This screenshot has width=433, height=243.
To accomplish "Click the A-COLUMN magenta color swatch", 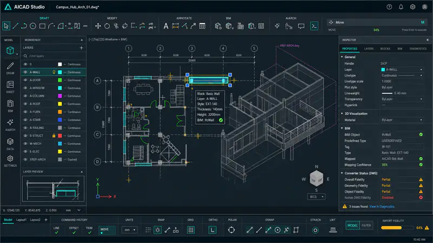I will click(60, 96).
